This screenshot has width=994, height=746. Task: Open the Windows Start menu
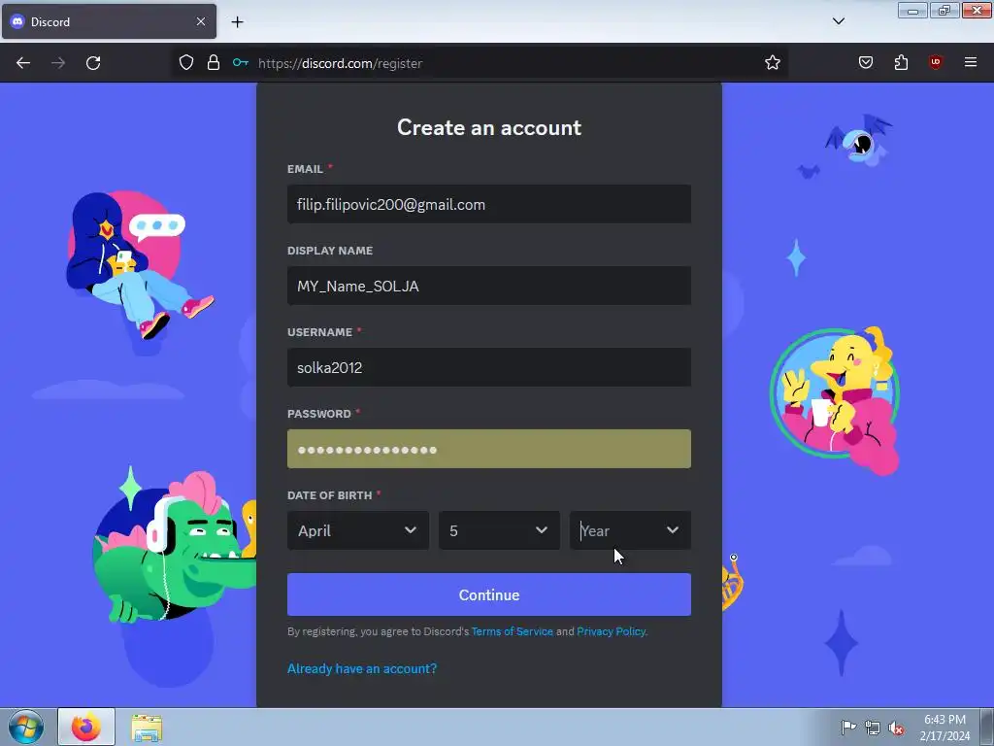[26, 727]
